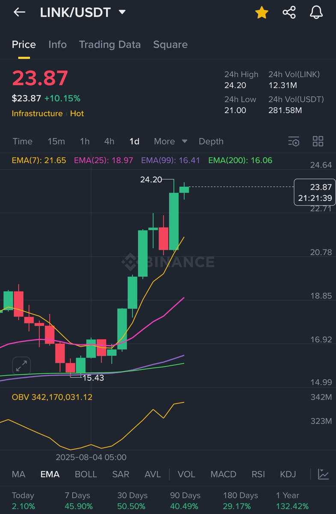Open the Trading Data tab
Screen dimensions: 336x514
pos(110,45)
